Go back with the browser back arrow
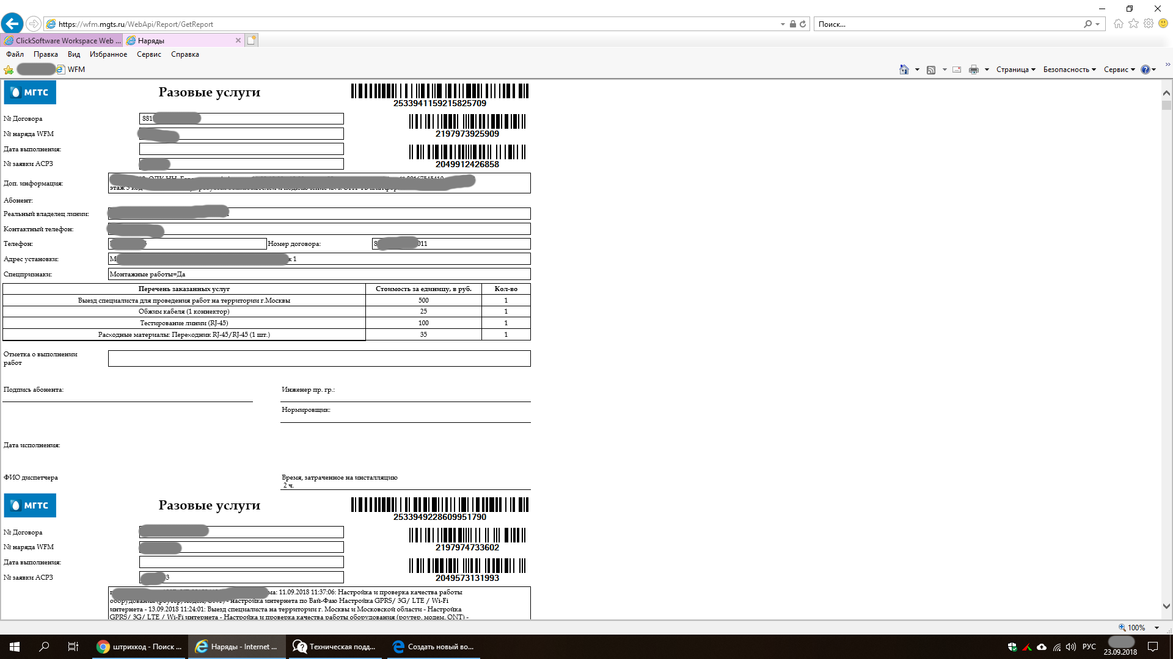 click(x=12, y=24)
